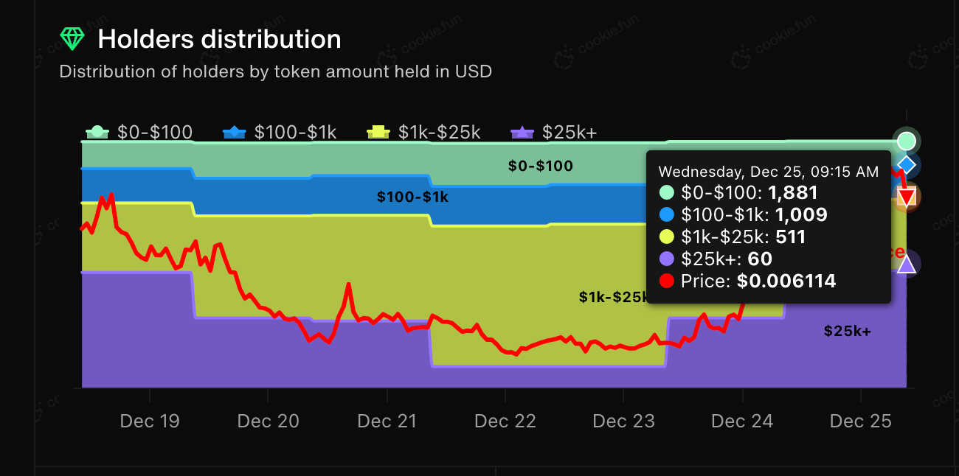The image size is (959, 476).
Task: Click the purple triangle icon in the legend
Action: [x=522, y=133]
